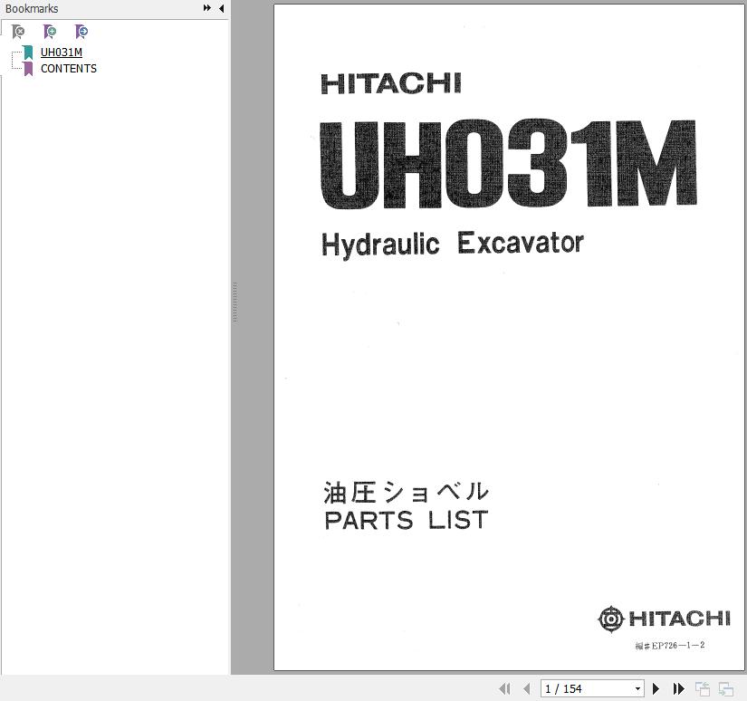Click the Bookmarks panel title
This screenshot has height=701, width=747.
click(32, 8)
